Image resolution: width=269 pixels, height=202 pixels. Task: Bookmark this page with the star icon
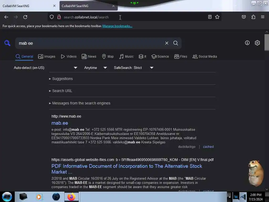click(217, 17)
